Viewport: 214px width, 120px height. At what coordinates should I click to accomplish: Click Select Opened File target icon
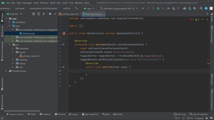tap(33, 14)
